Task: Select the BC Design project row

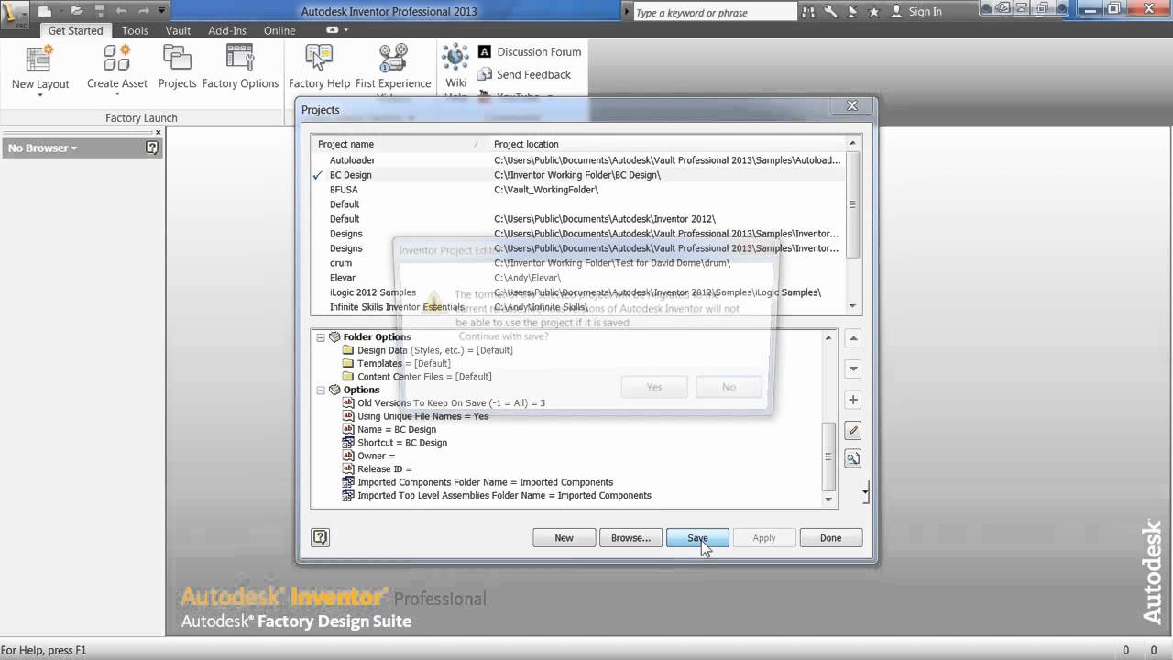Action: [578, 175]
